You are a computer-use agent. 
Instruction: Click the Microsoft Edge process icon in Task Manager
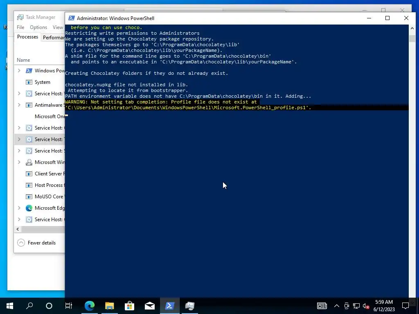[x=29, y=208]
